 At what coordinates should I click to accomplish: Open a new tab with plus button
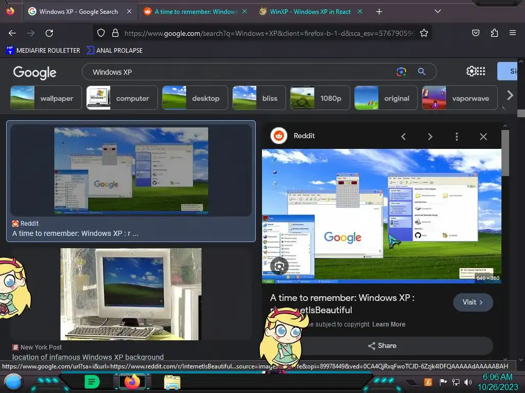379,12
